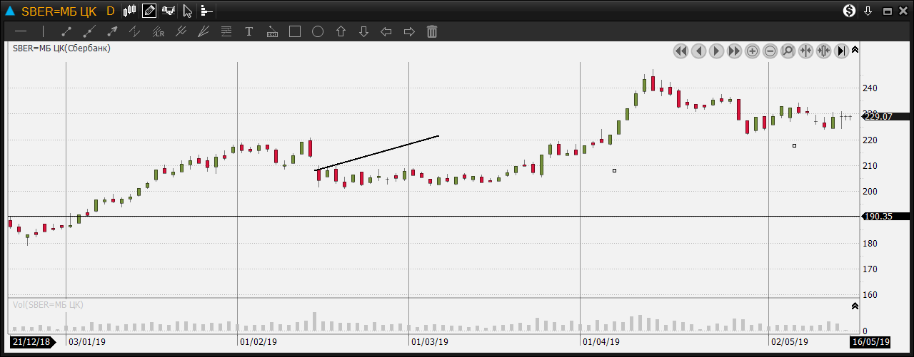Image resolution: width=914 pixels, height=357 pixels.
Task: Open the D timeframe selector
Action: click(110, 11)
